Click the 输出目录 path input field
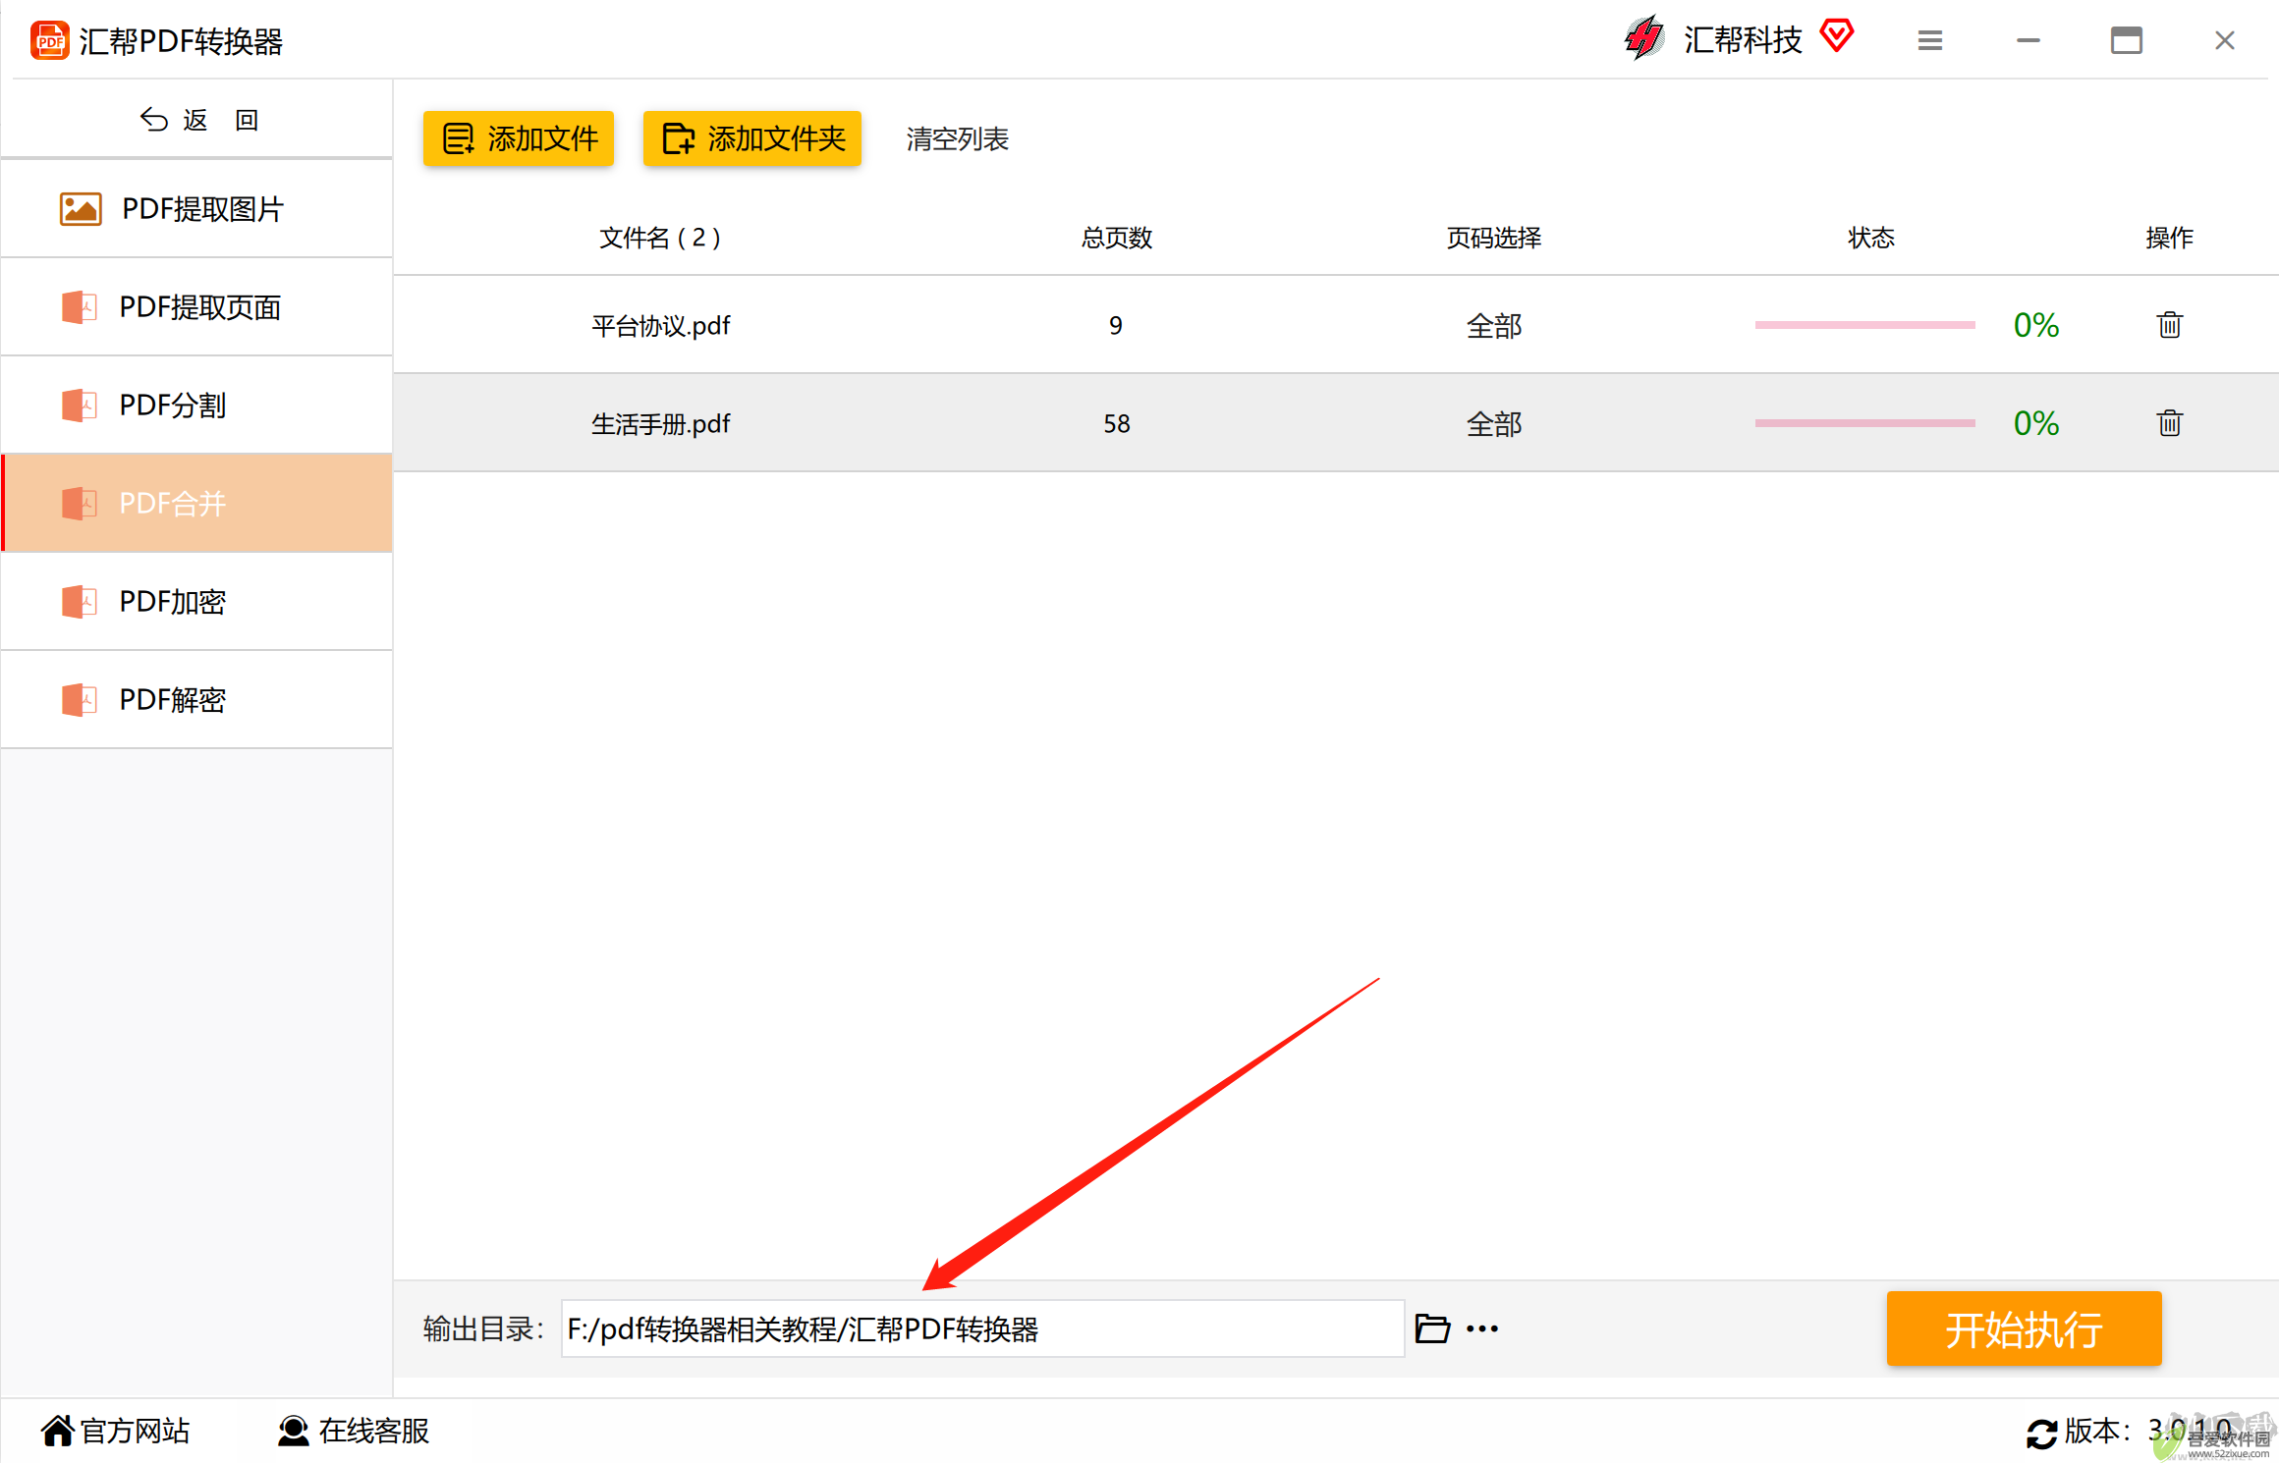Image resolution: width=2279 pixels, height=1463 pixels. tap(982, 1328)
